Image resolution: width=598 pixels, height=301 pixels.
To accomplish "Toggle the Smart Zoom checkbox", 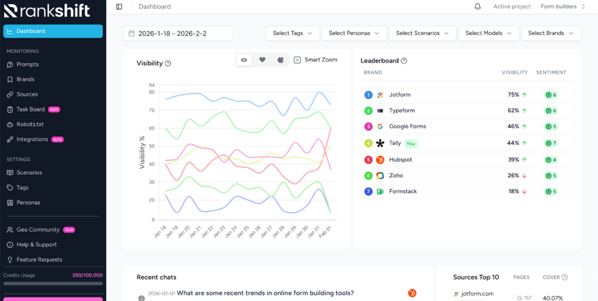I will click(297, 60).
